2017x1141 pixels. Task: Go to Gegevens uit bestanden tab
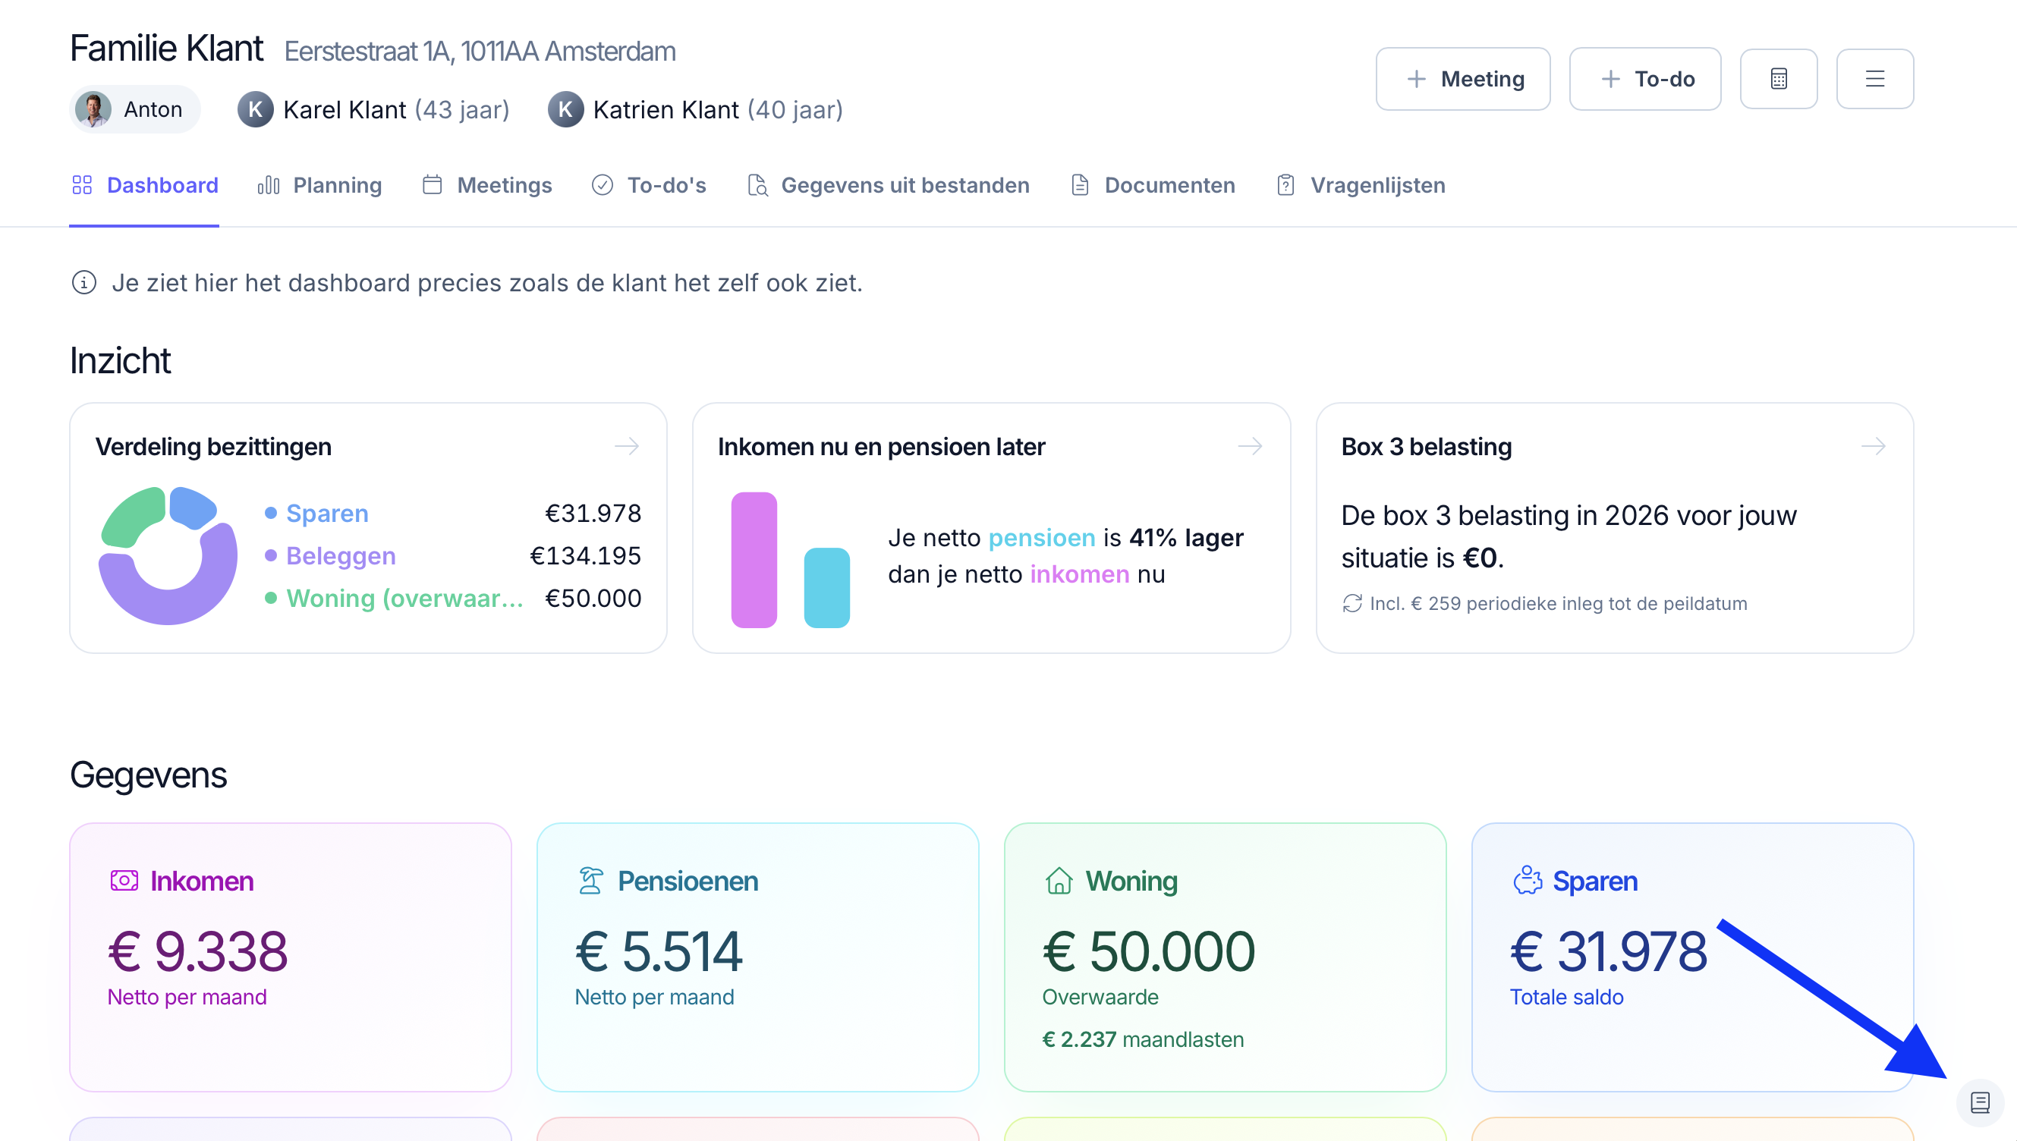(888, 185)
